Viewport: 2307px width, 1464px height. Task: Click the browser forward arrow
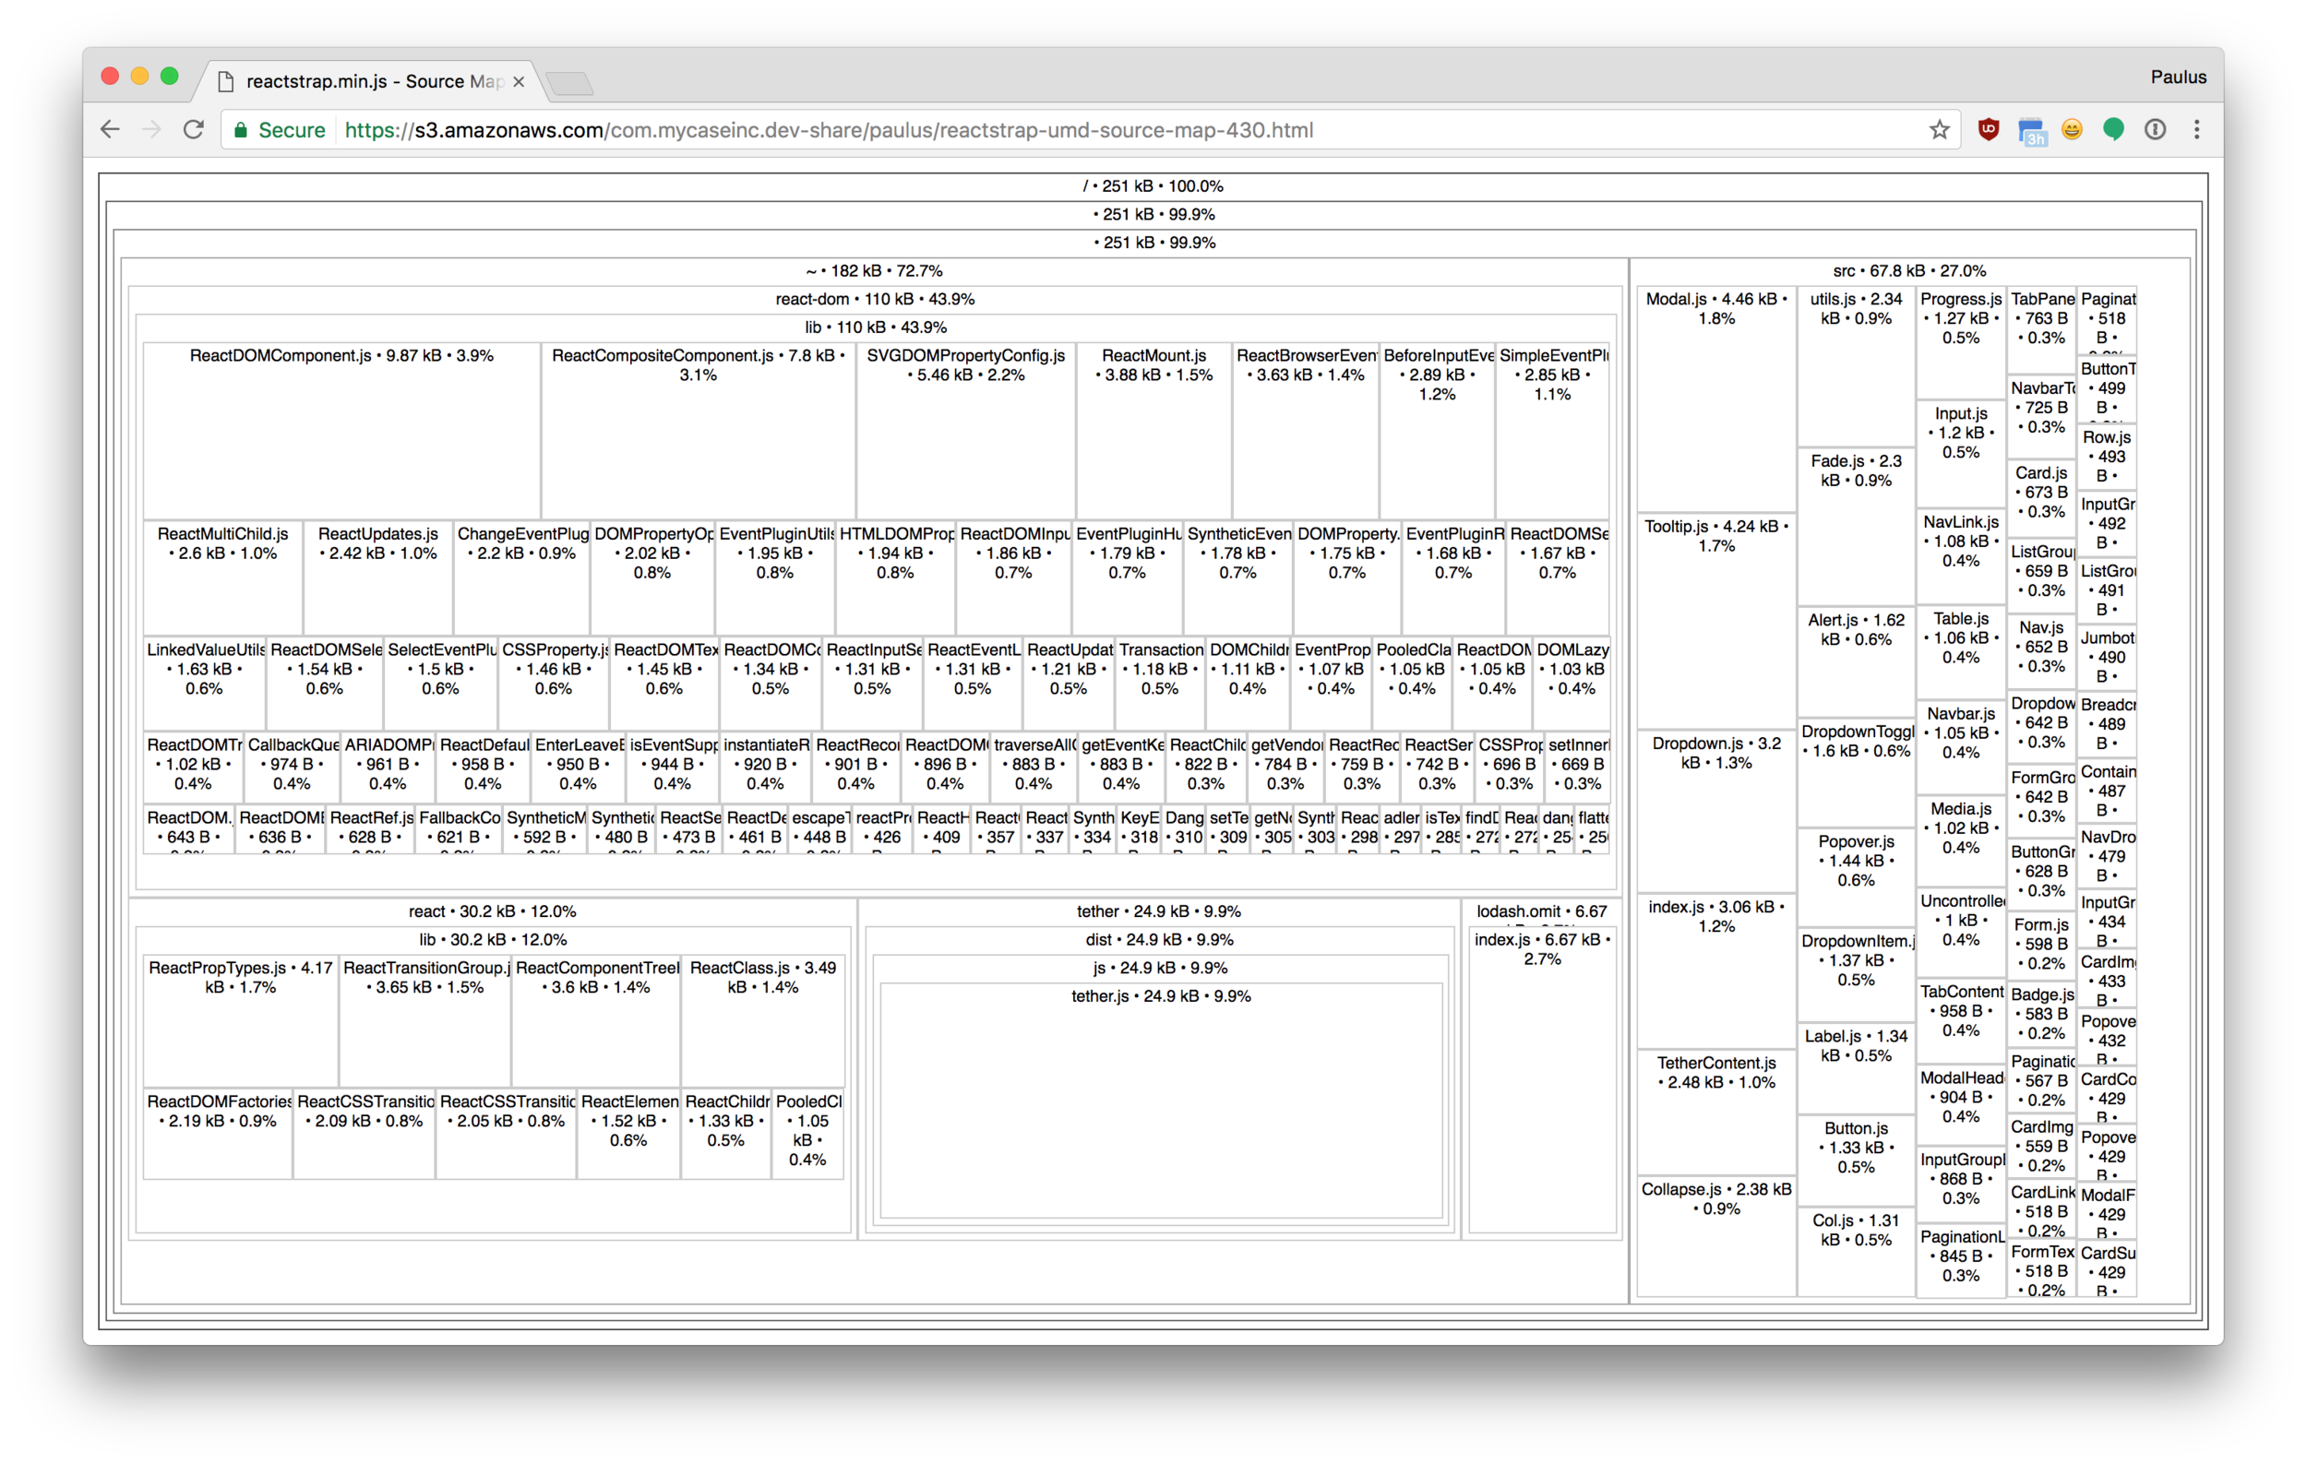pos(151,129)
